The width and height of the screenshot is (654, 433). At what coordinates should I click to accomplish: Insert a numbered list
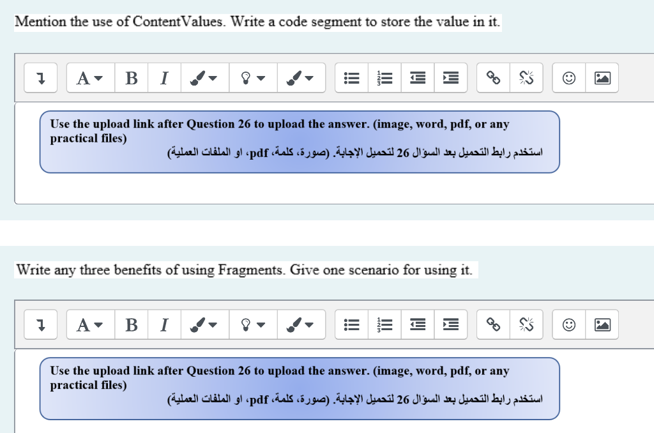click(x=384, y=77)
